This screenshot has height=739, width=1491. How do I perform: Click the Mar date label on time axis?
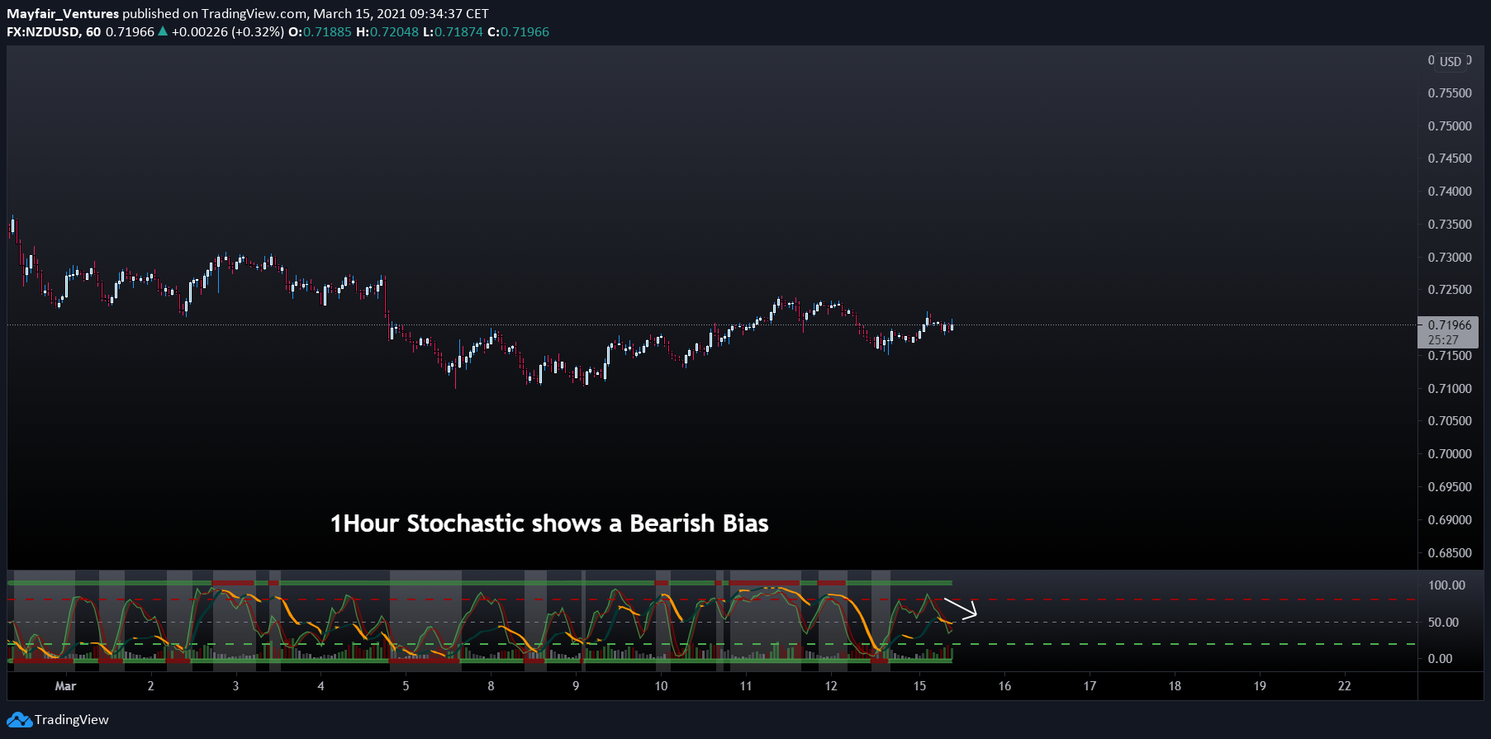tap(65, 686)
